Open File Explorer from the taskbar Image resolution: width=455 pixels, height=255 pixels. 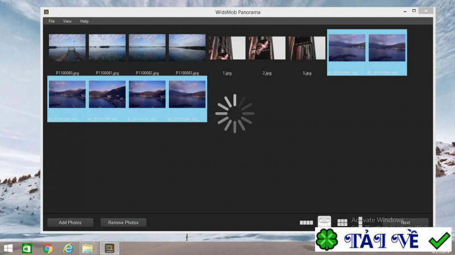[88, 248]
